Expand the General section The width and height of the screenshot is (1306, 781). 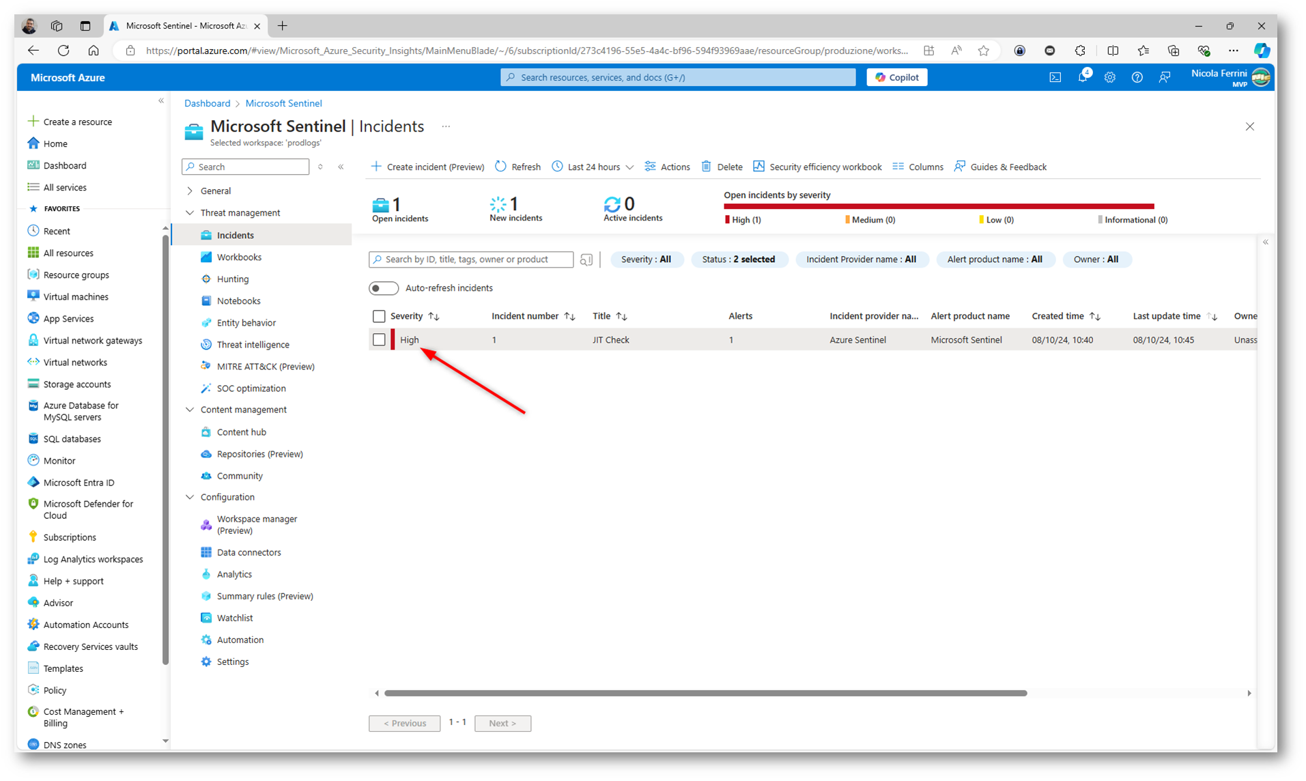coord(190,191)
